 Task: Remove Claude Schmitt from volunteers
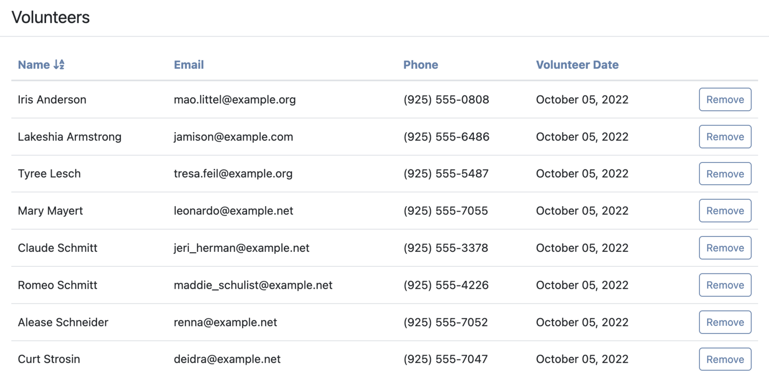[725, 248]
